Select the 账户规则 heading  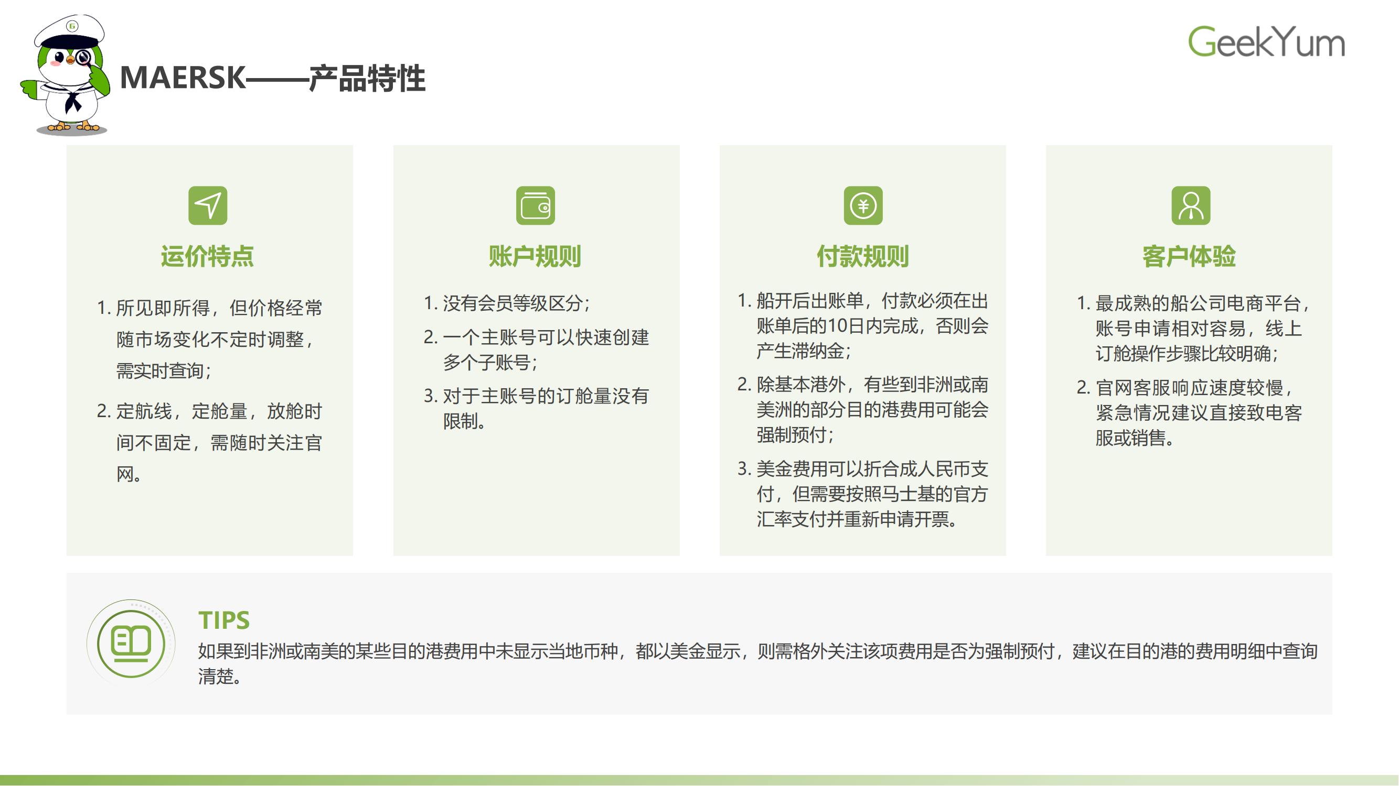coord(535,256)
